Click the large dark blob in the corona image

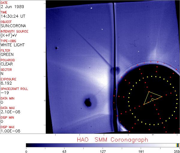[x=88, y=103]
